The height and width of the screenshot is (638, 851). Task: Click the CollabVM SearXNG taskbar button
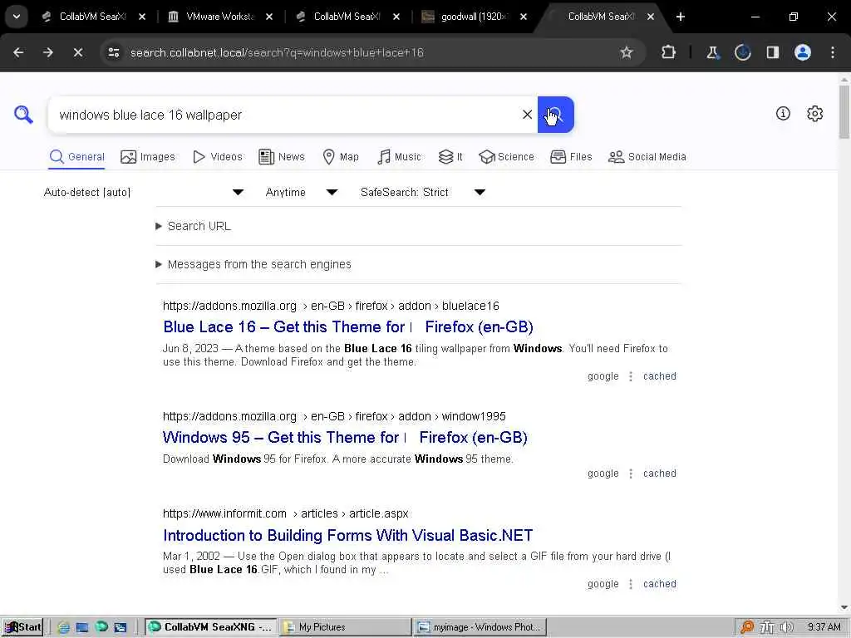point(210,627)
